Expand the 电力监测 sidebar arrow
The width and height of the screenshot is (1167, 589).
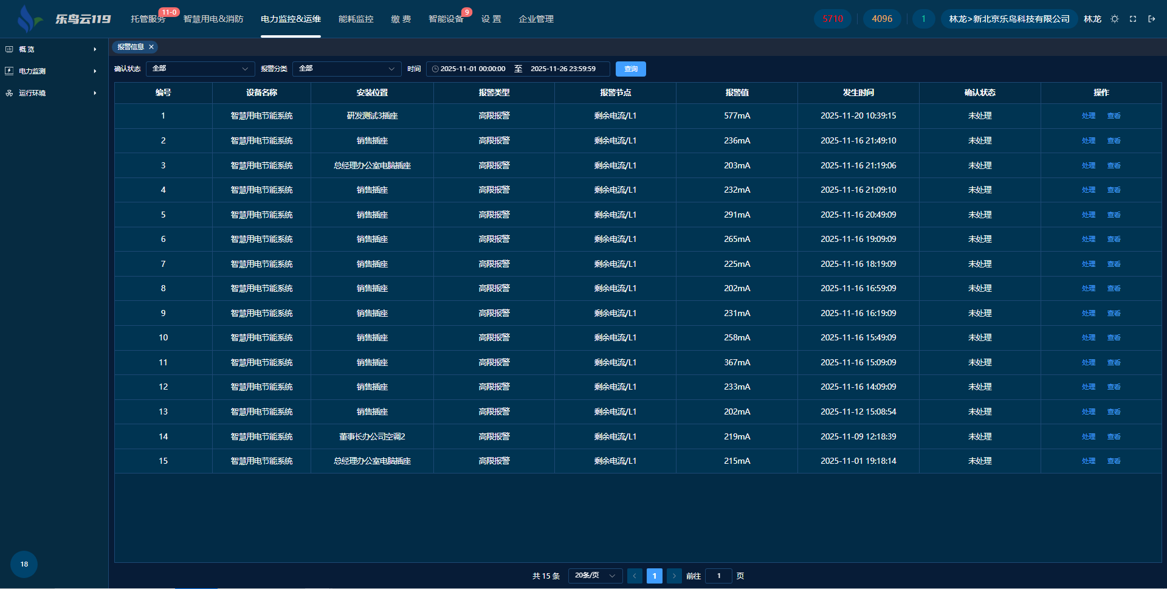click(95, 71)
